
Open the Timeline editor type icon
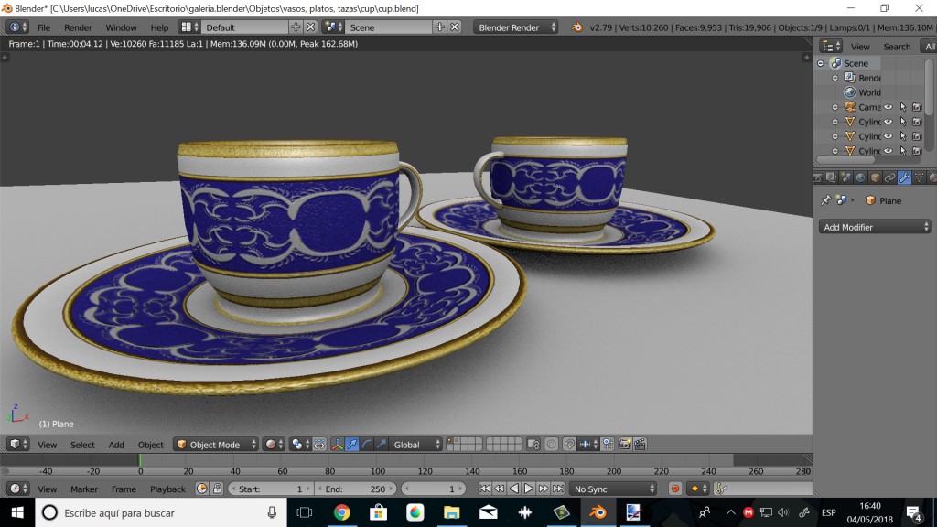(15, 489)
